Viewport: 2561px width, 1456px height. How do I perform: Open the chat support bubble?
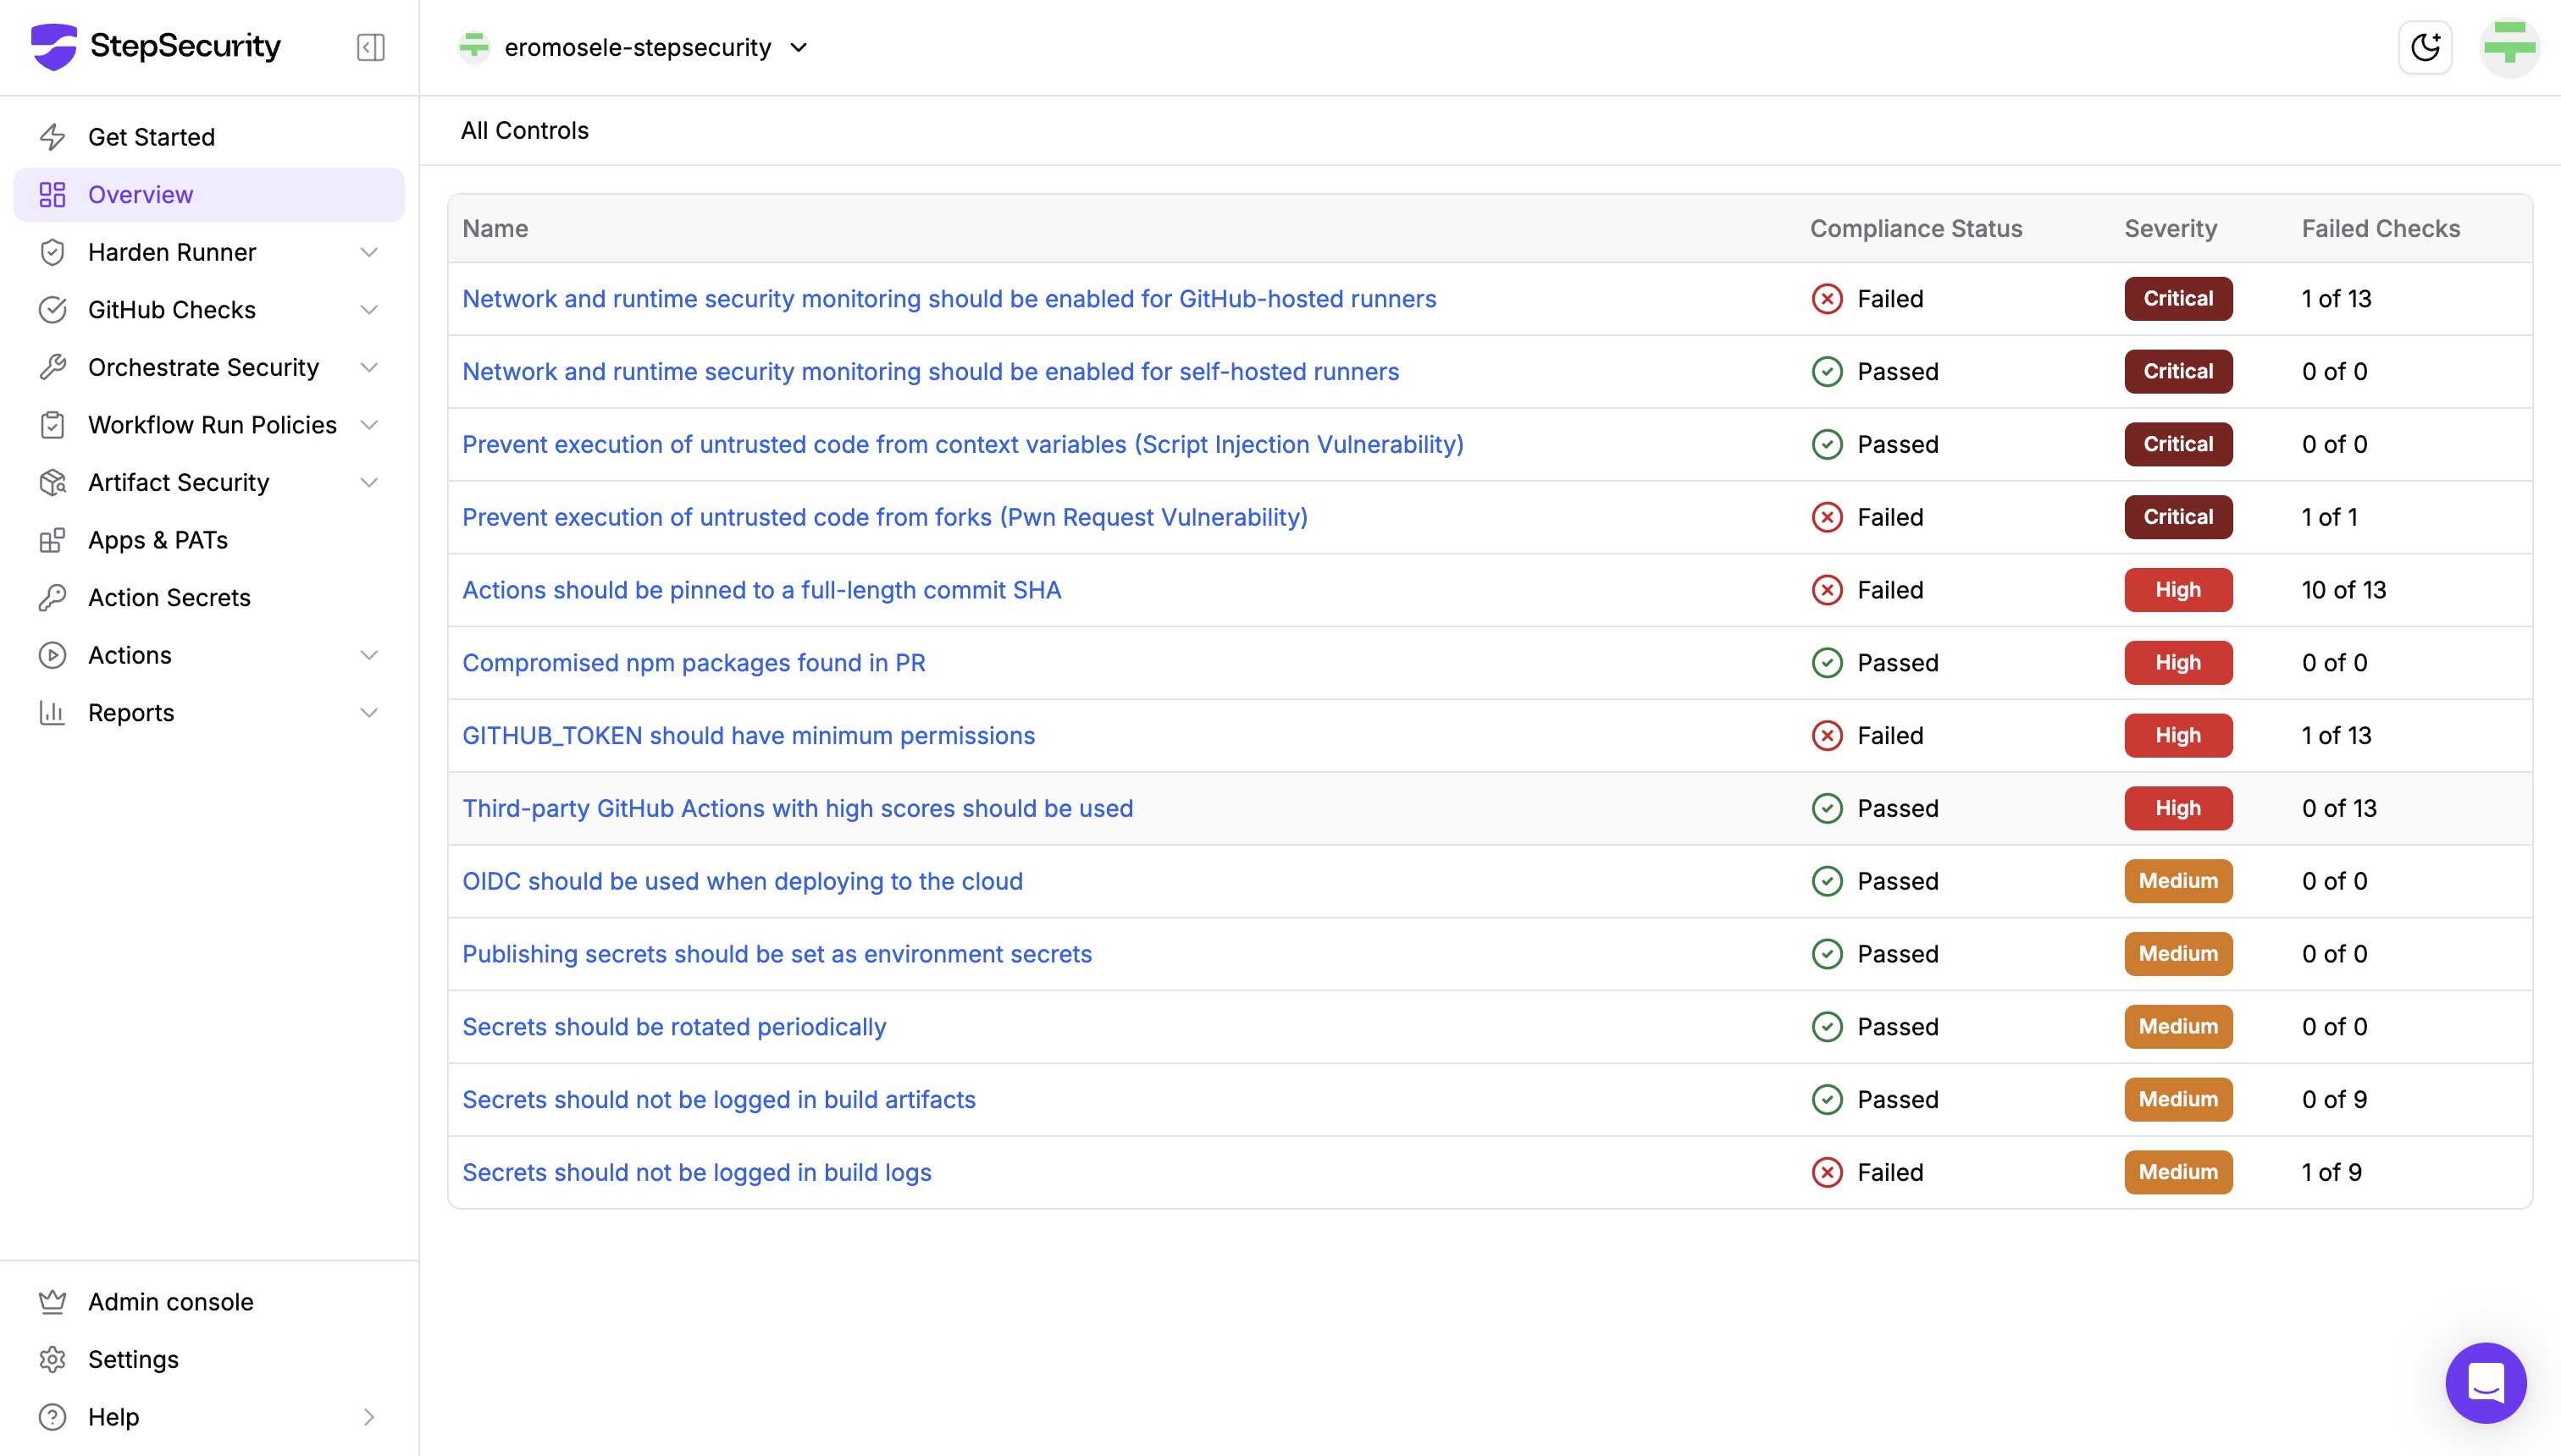2485,1382
